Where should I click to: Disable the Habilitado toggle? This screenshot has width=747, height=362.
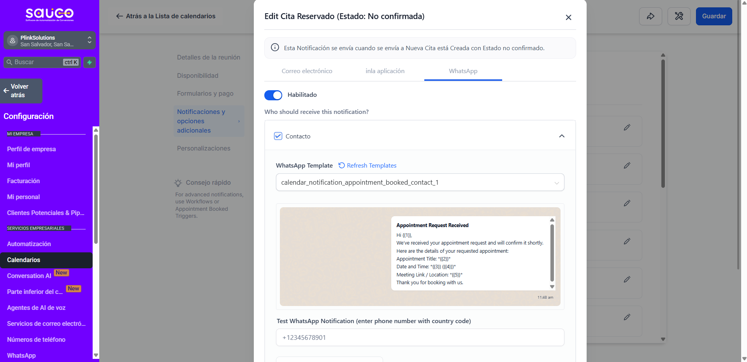tap(273, 95)
